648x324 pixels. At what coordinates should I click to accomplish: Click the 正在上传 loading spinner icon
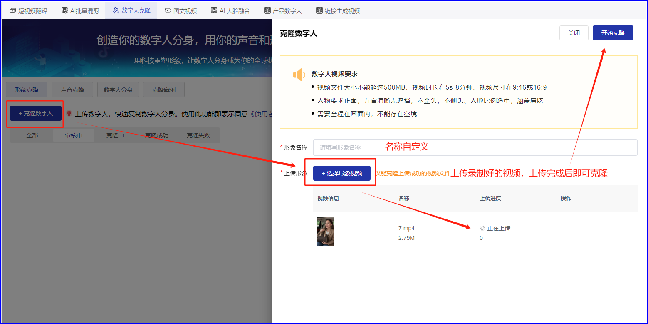[x=482, y=228]
